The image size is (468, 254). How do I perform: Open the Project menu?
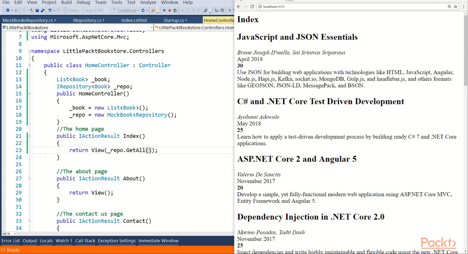coord(49,2)
